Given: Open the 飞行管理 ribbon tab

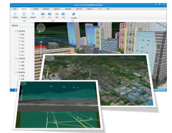Looking at the screenshot, I should click(x=35, y=9).
